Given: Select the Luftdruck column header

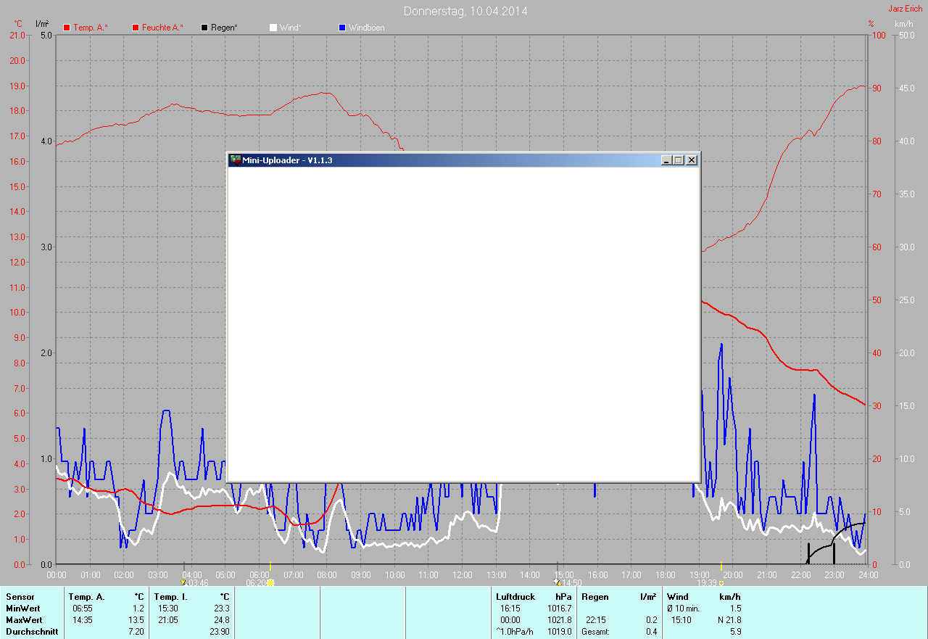Looking at the screenshot, I should (x=515, y=597).
